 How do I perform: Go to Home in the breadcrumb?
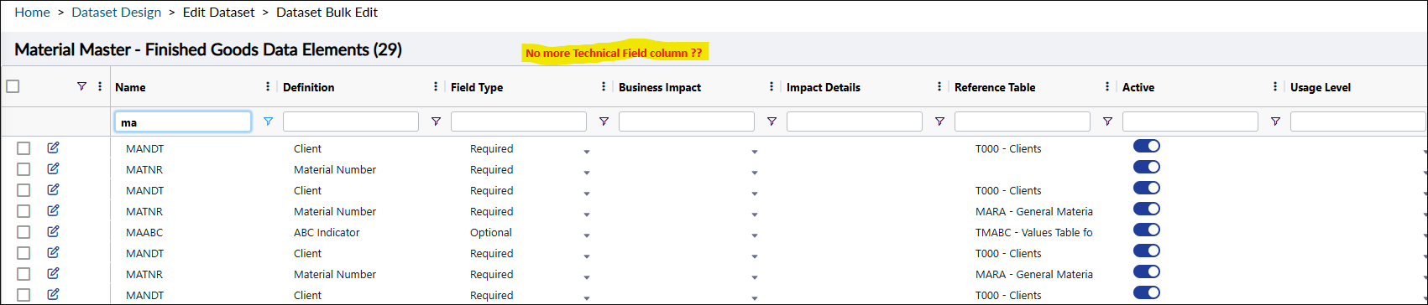[32, 13]
